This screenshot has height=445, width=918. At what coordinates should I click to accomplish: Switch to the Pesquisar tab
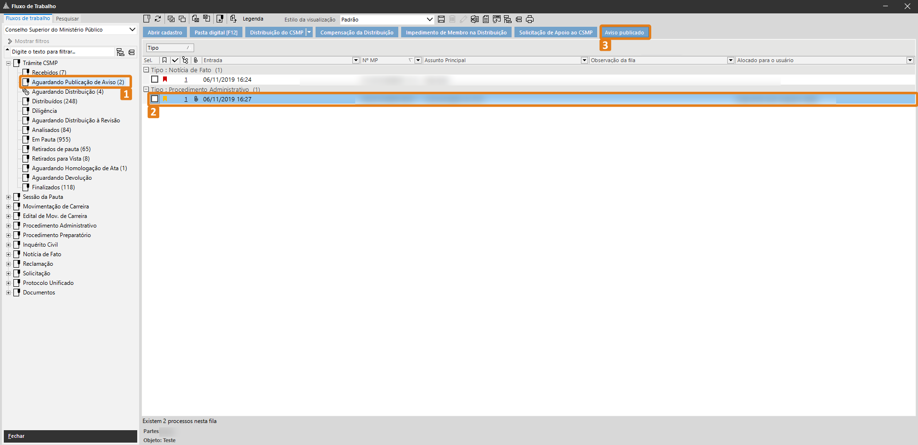pyautogui.click(x=67, y=19)
